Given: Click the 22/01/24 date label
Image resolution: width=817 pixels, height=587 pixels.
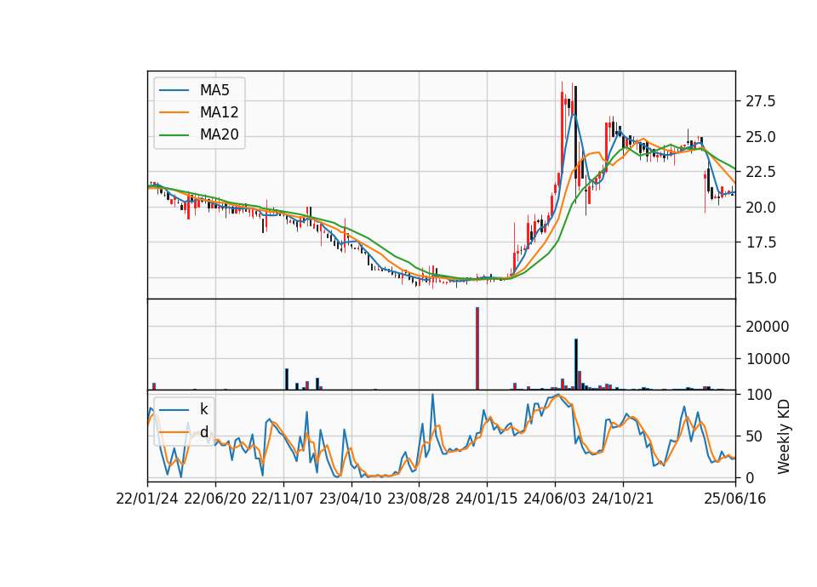Looking at the screenshot, I should pos(147,499).
